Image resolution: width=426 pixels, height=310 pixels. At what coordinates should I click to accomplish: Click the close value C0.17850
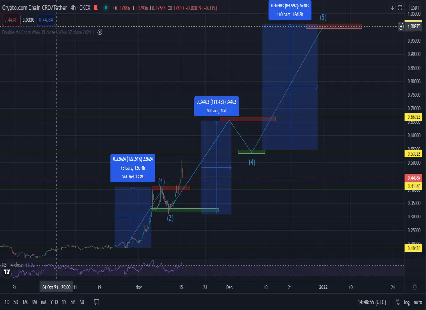point(176,7)
